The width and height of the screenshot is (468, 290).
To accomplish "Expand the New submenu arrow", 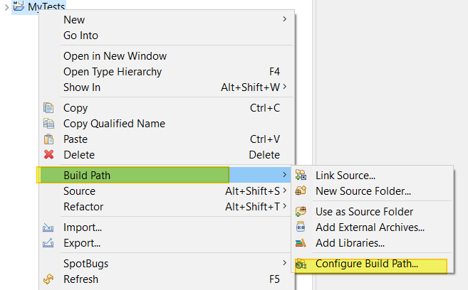I will point(285,20).
